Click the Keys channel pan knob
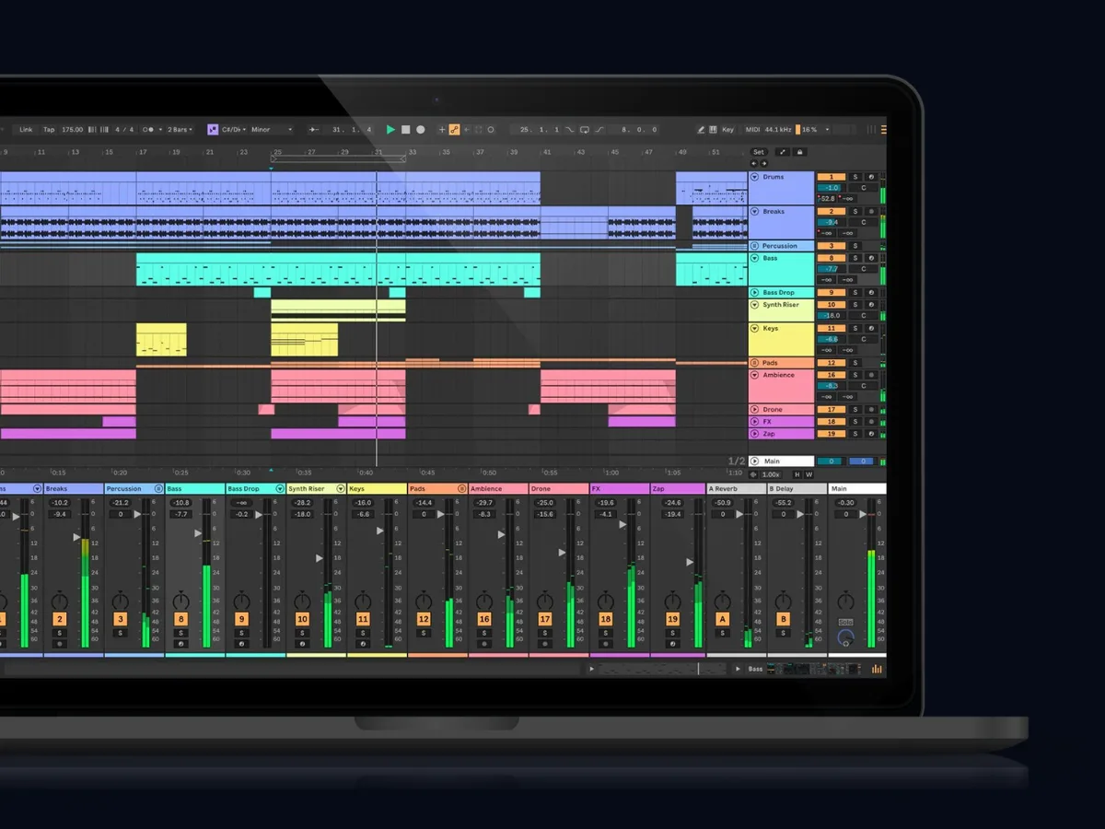This screenshot has width=1105, height=829. coord(363,601)
